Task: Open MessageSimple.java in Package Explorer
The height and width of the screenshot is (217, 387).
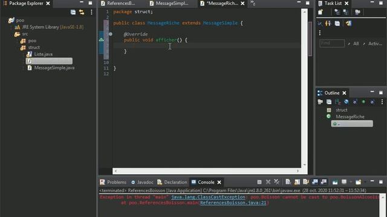Action: click(51, 68)
